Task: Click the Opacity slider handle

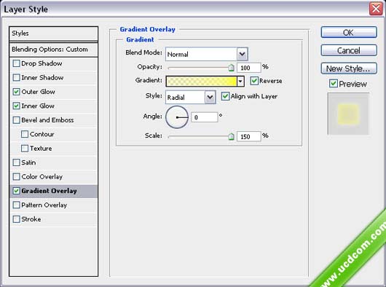Action: (231, 68)
